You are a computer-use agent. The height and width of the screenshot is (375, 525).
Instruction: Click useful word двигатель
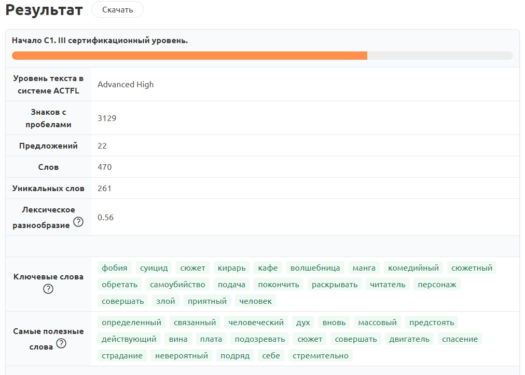pyautogui.click(x=410, y=339)
